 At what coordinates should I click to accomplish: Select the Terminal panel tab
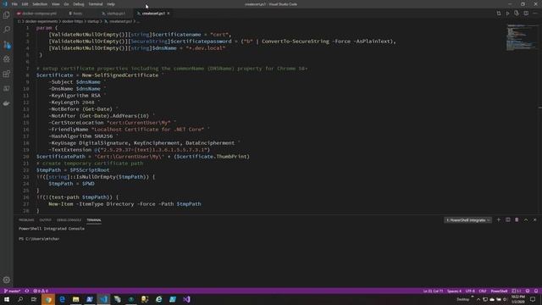coord(94,220)
